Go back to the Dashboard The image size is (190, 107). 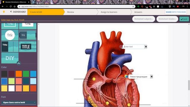coord(18,12)
